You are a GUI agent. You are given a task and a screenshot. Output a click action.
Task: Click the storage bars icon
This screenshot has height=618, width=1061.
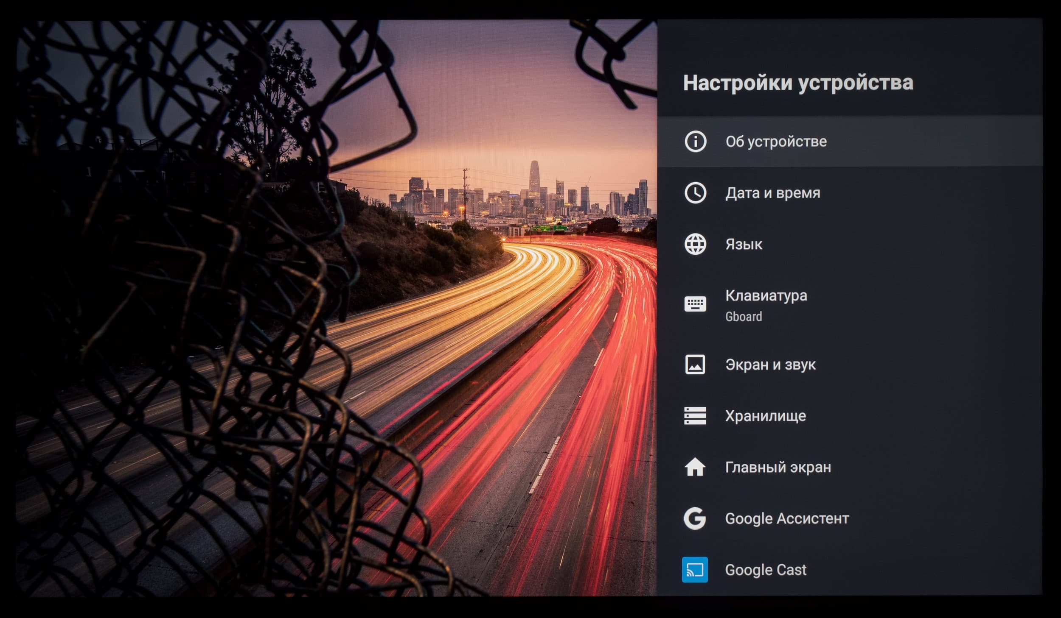pyautogui.click(x=695, y=416)
